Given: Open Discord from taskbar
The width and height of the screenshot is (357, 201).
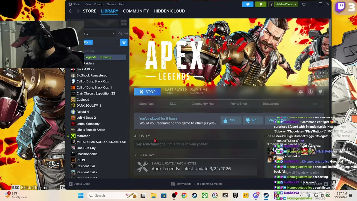Looking at the screenshot, I should pyautogui.click(x=256, y=196).
